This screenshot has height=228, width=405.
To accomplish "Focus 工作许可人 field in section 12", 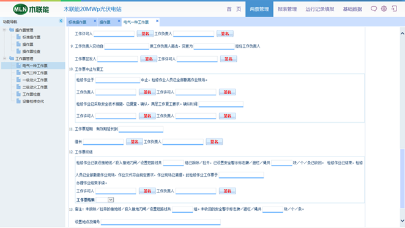I will [x=116, y=191].
